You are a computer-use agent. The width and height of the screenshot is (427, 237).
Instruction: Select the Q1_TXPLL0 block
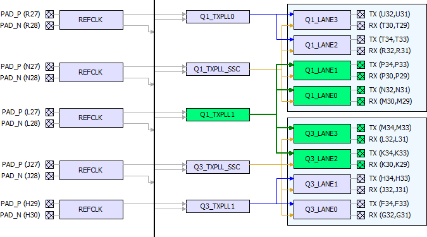point(218,17)
